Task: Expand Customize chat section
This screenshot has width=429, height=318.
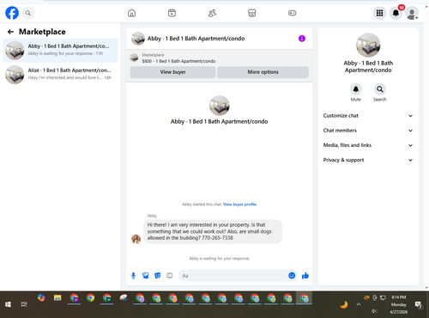Action: [368, 116]
